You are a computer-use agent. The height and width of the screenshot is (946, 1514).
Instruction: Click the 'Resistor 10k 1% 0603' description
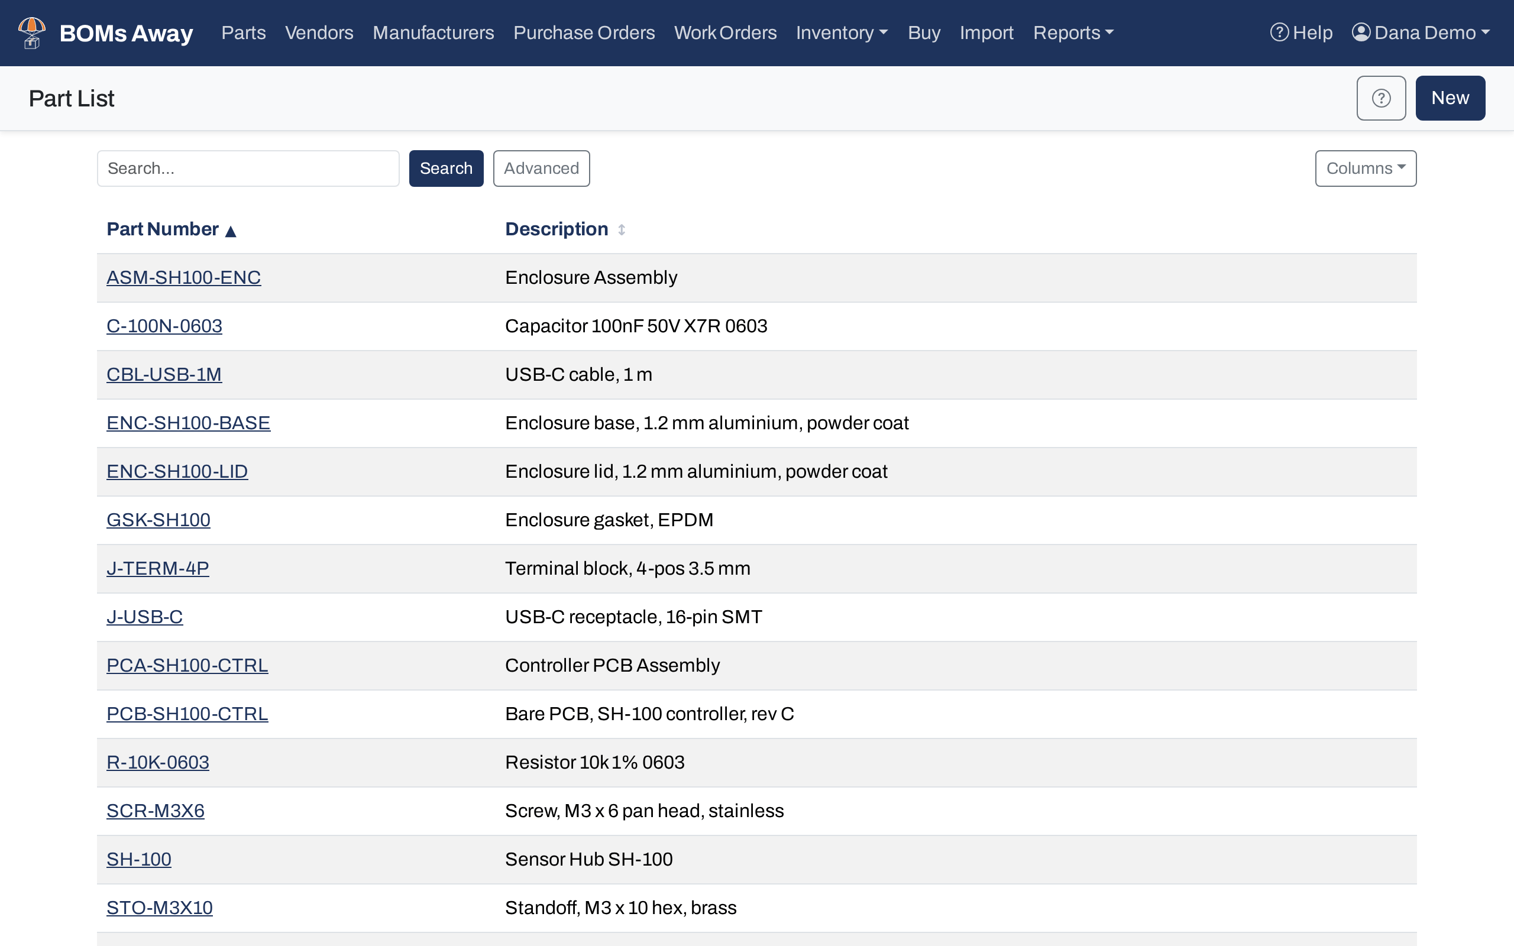pos(594,762)
